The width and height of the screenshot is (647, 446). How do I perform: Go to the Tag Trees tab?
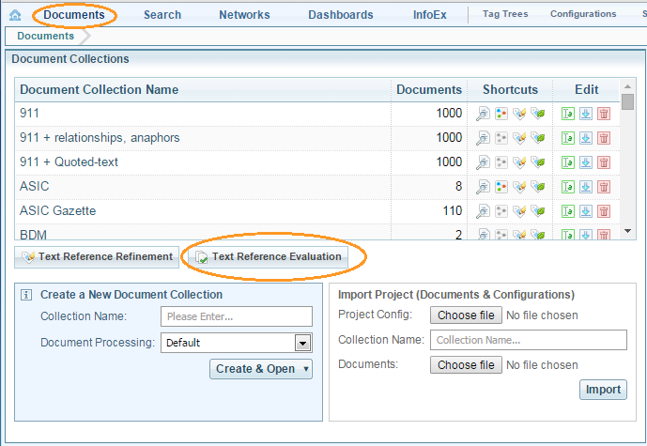pos(505,15)
